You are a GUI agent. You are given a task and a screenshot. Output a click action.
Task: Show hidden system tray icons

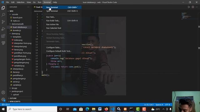163,109
